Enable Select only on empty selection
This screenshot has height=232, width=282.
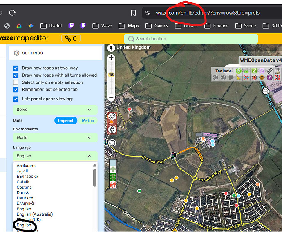coord(16,82)
